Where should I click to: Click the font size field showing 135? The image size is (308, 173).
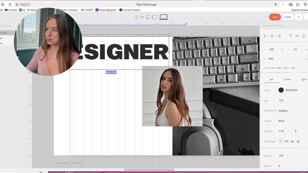[281, 100]
